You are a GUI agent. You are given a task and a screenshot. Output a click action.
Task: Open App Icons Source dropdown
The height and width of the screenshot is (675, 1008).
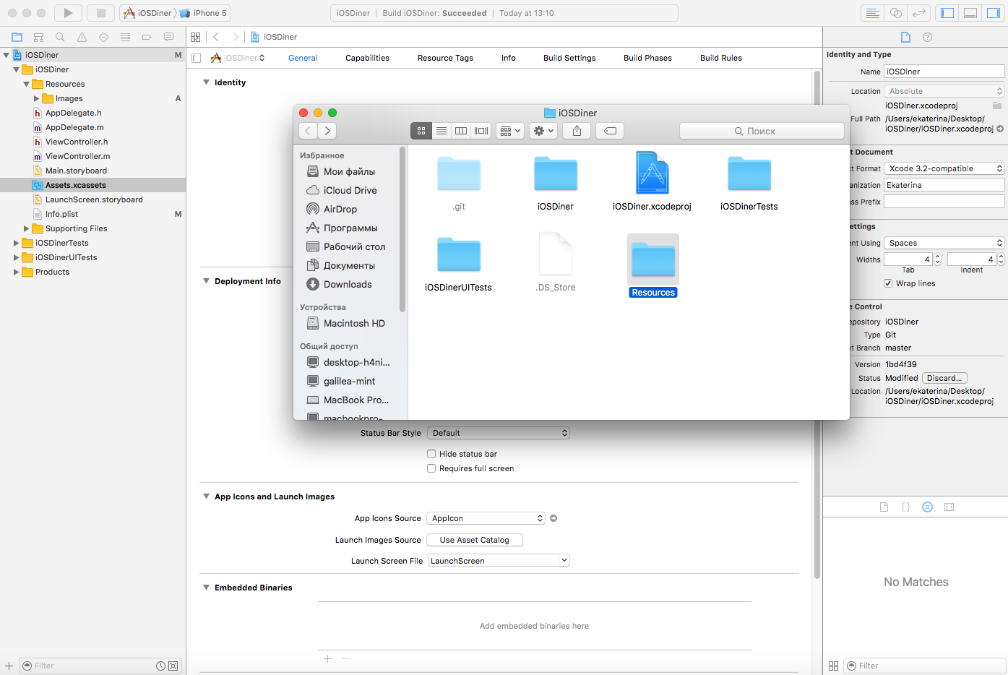[486, 518]
